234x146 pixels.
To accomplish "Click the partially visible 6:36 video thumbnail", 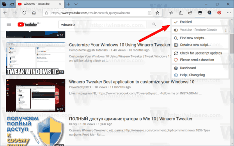I will (35, 35).
